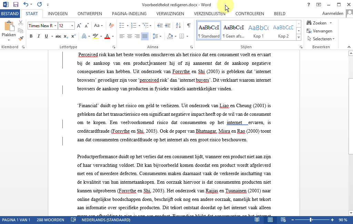Click Vervangen to replace text
Screen dimensions: 353x224
click(319, 31)
